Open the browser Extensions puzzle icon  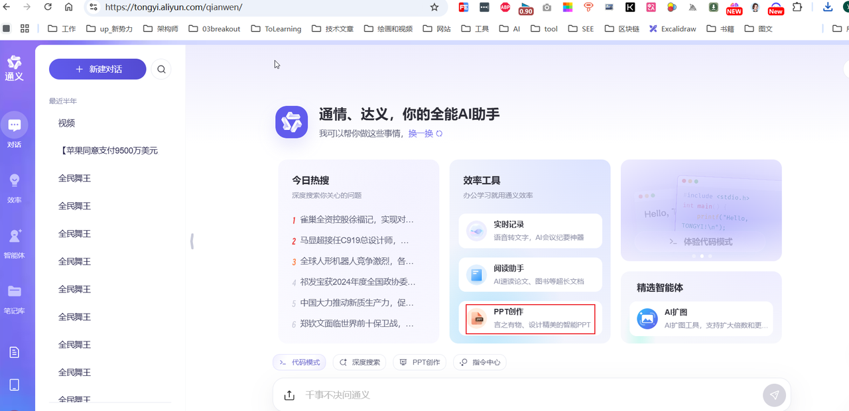coord(797,7)
